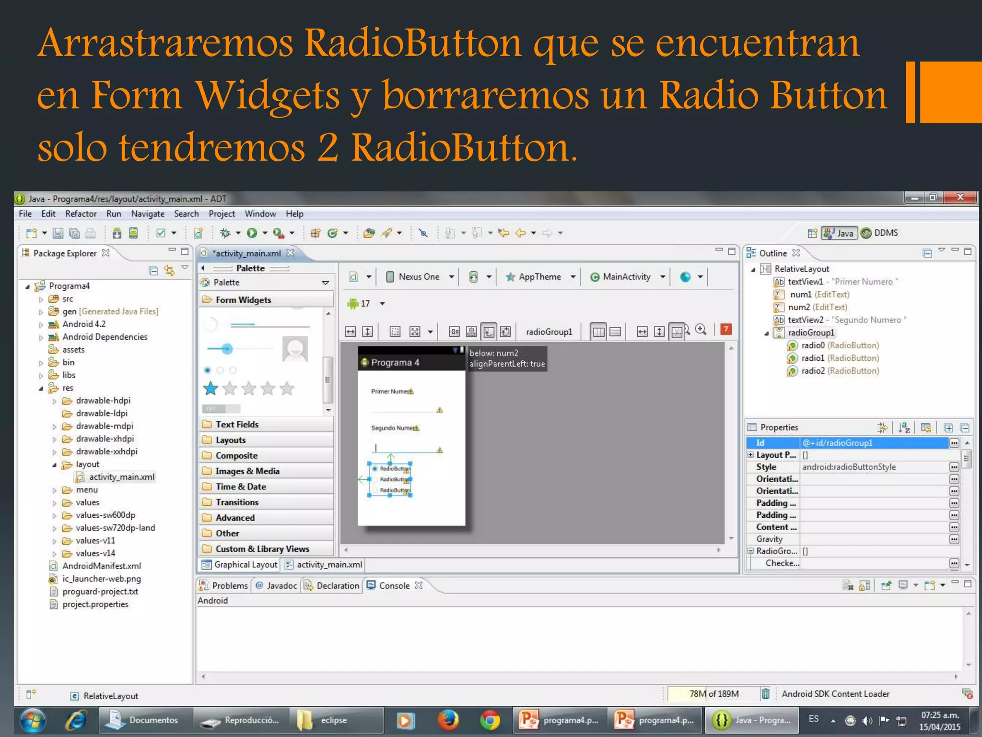Click the sort properties alphabetically icon

click(904, 428)
